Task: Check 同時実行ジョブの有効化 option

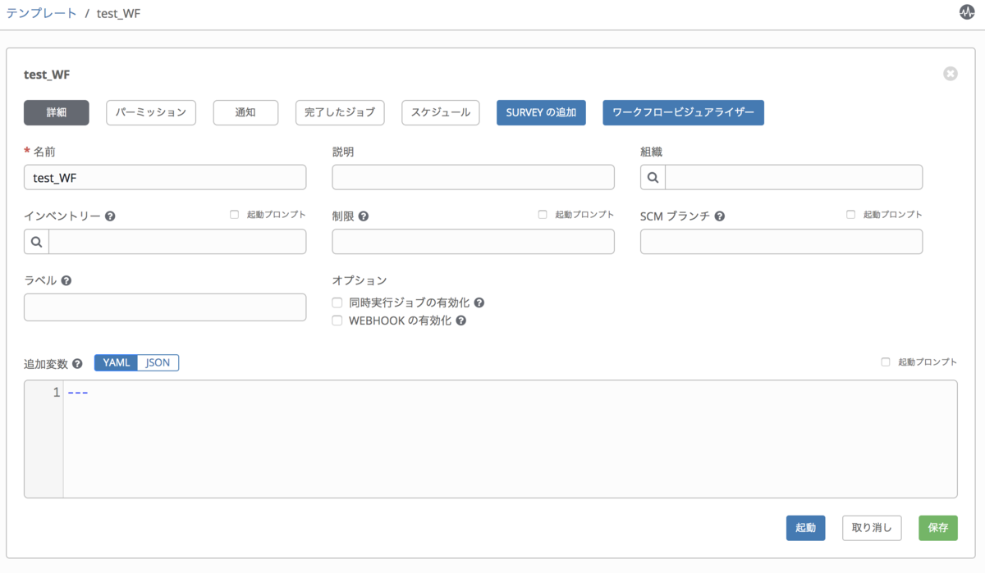Action: pos(337,302)
